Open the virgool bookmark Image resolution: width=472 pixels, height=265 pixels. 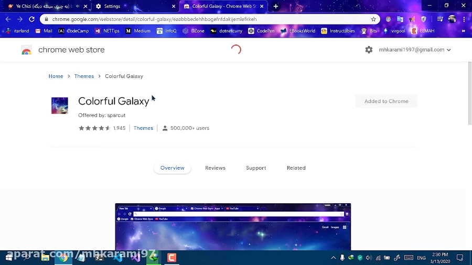pos(394,31)
